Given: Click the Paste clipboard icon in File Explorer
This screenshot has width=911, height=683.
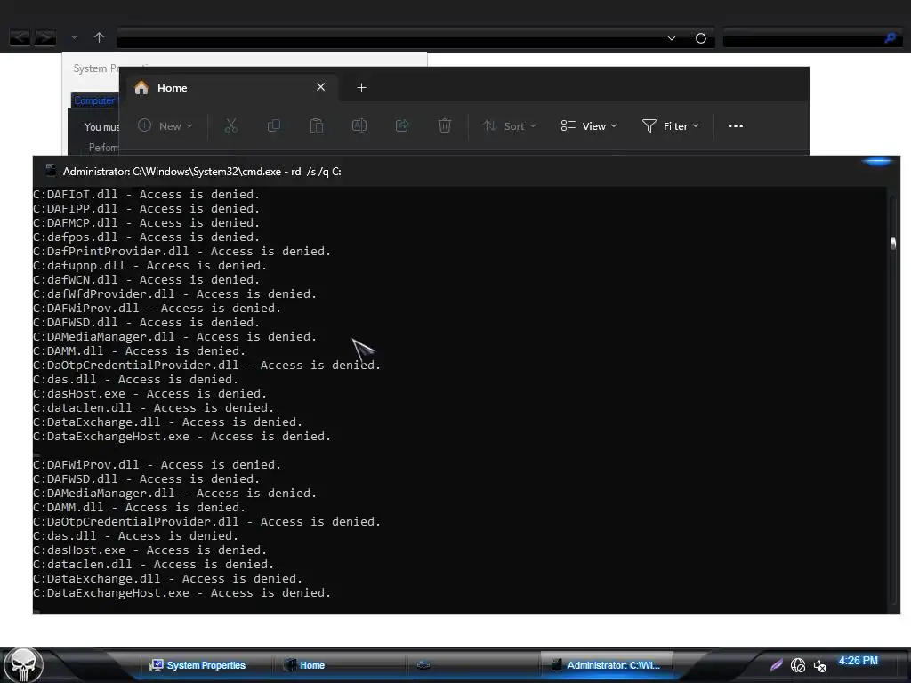Looking at the screenshot, I should click(x=317, y=126).
